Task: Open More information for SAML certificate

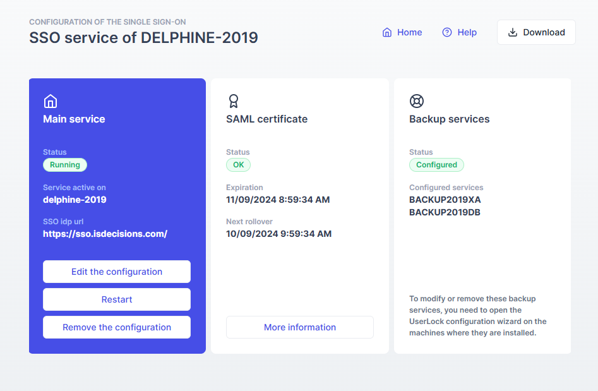Action: pos(300,327)
